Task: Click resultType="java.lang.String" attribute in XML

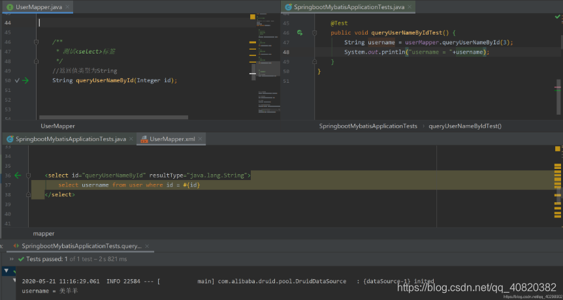Action: pos(198,175)
